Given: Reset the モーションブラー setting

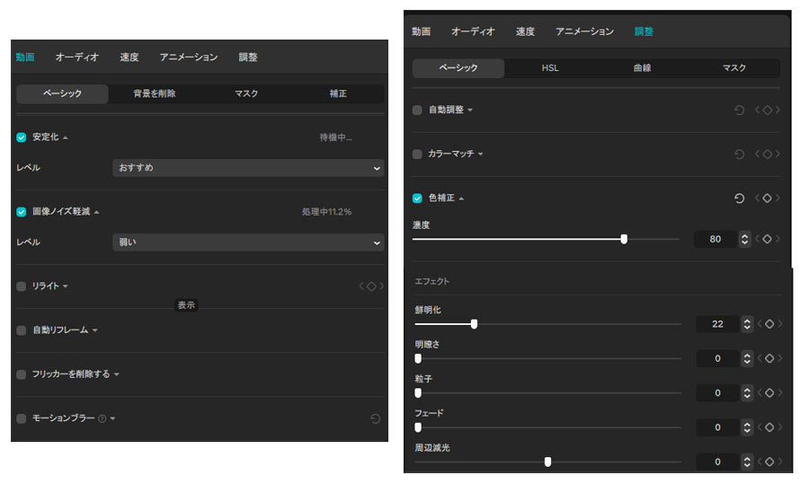Looking at the screenshot, I should click(x=375, y=418).
